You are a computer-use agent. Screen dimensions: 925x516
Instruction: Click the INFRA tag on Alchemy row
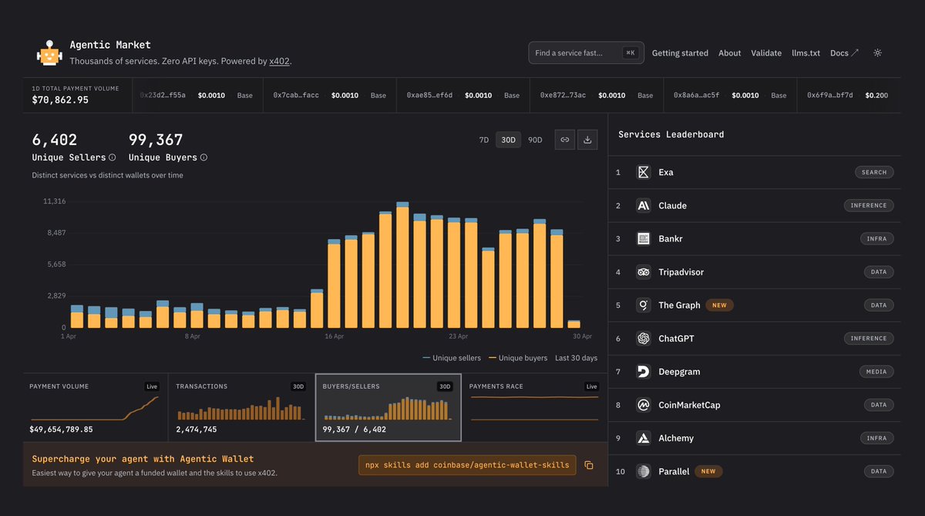point(876,437)
